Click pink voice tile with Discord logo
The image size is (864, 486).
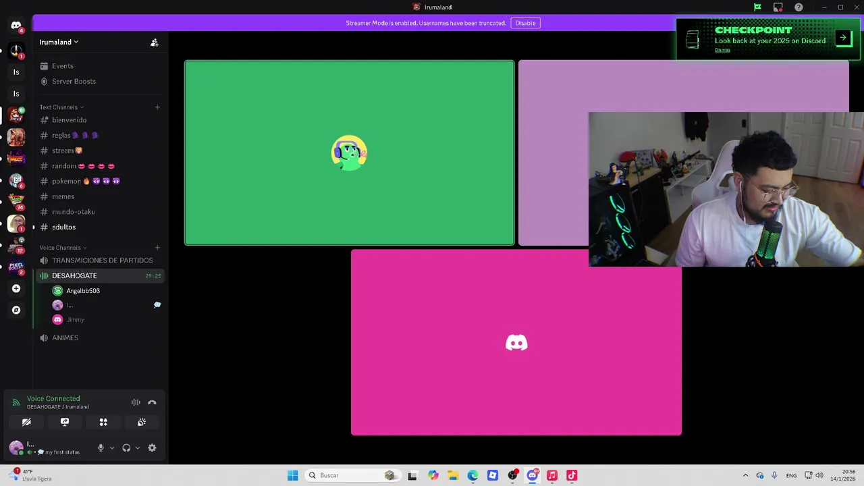pos(516,342)
